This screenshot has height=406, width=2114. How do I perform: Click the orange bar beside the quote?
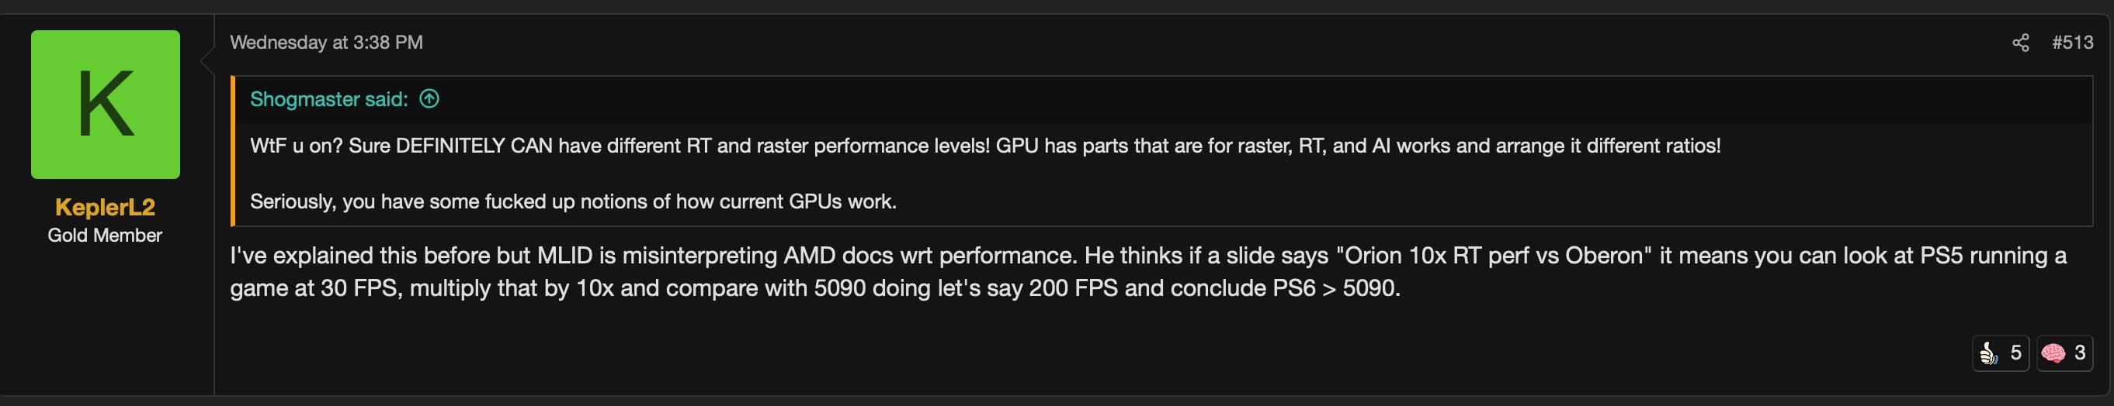tap(233, 151)
